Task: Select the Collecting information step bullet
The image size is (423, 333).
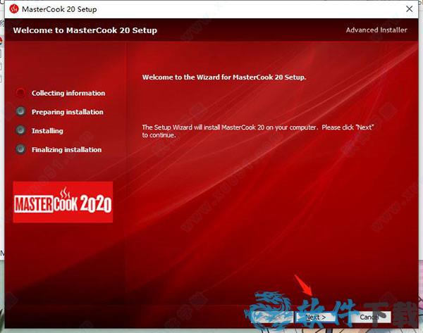Action: pos(20,93)
